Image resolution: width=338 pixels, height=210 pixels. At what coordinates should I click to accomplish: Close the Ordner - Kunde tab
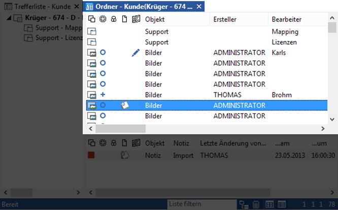click(x=199, y=7)
